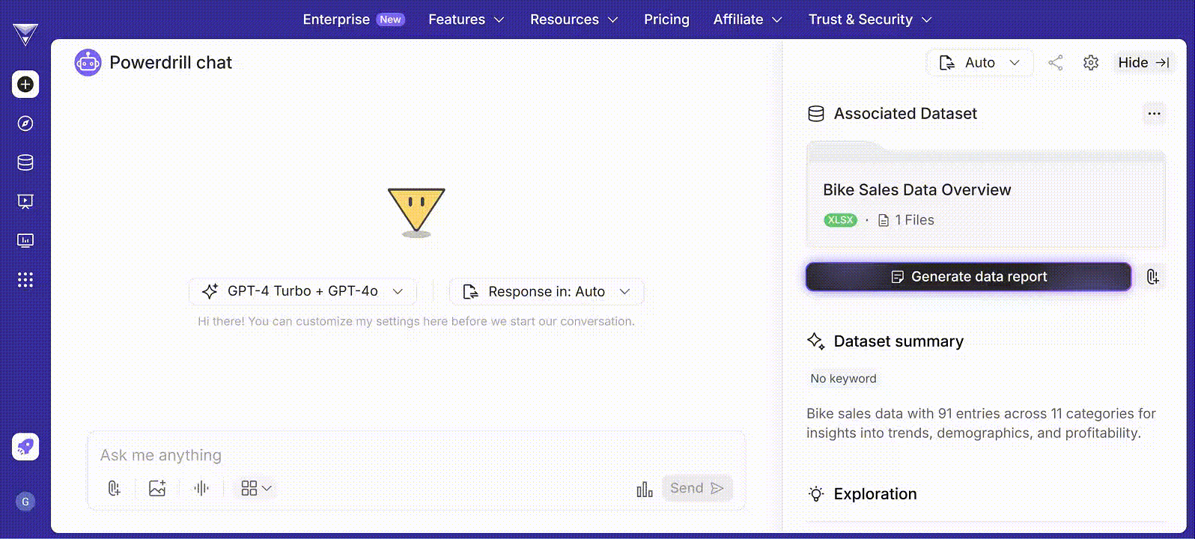
Task: Click the Powerdrill logo icon in sidebar
Action: point(25,34)
